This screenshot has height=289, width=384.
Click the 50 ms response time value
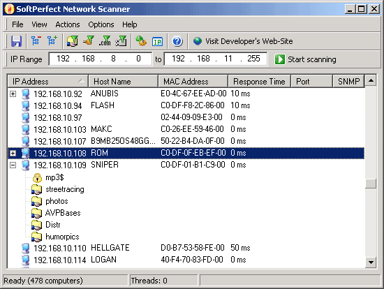point(240,248)
